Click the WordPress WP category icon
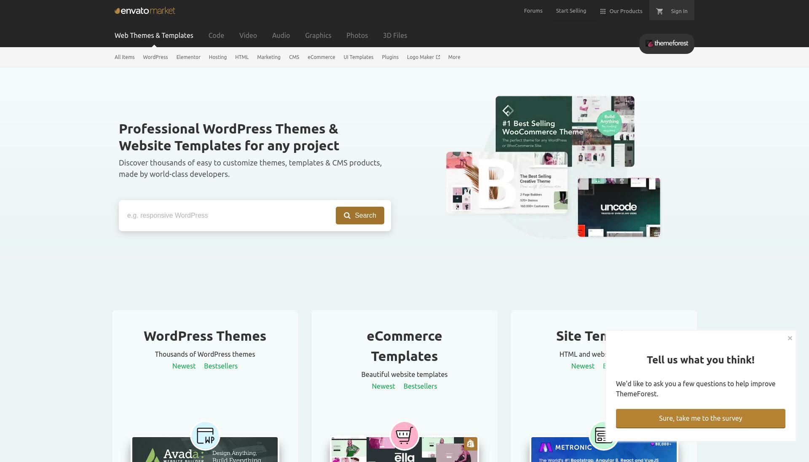Screen dimensions: 809x462 pos(205,435)
